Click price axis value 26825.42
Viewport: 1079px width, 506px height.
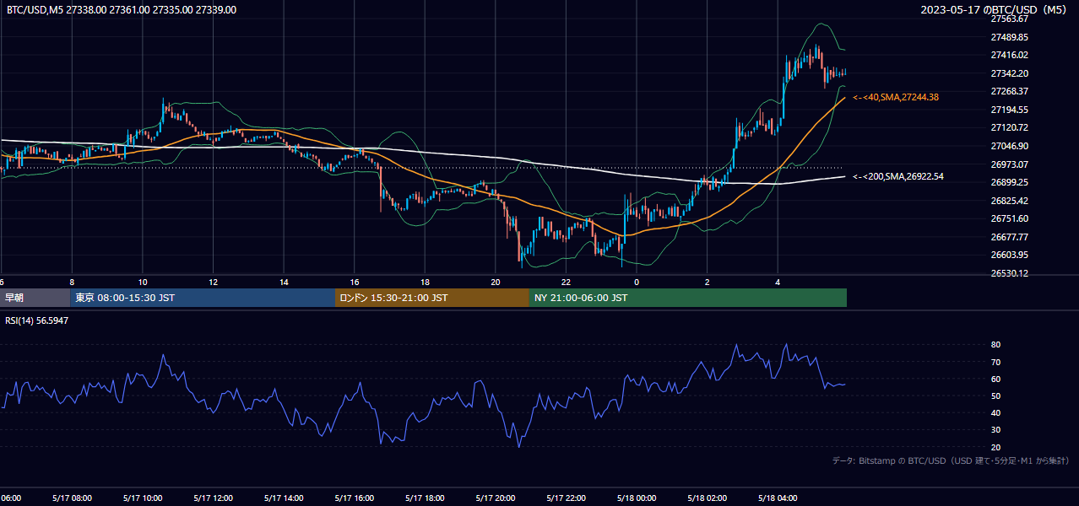(x=1009, y=201)
